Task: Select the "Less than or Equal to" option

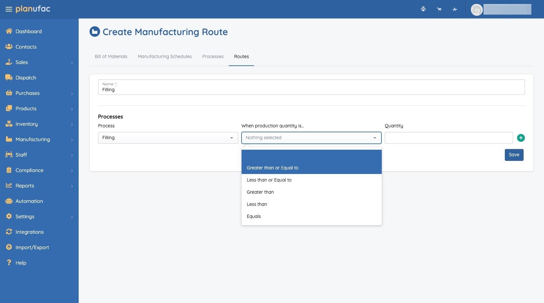Action: coord(269,180)
